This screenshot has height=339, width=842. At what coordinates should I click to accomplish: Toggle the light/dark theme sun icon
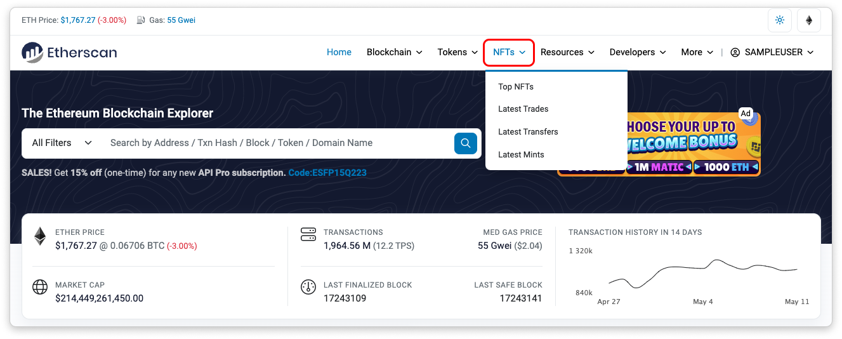780,20
